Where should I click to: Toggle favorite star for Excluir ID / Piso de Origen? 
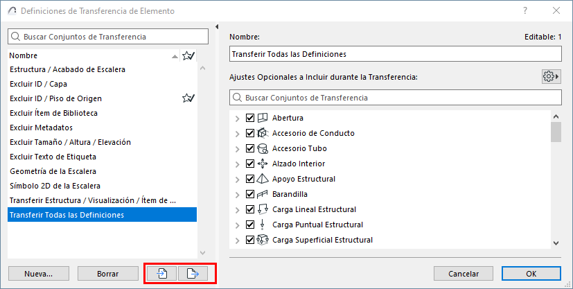click(x=188, y=98)
